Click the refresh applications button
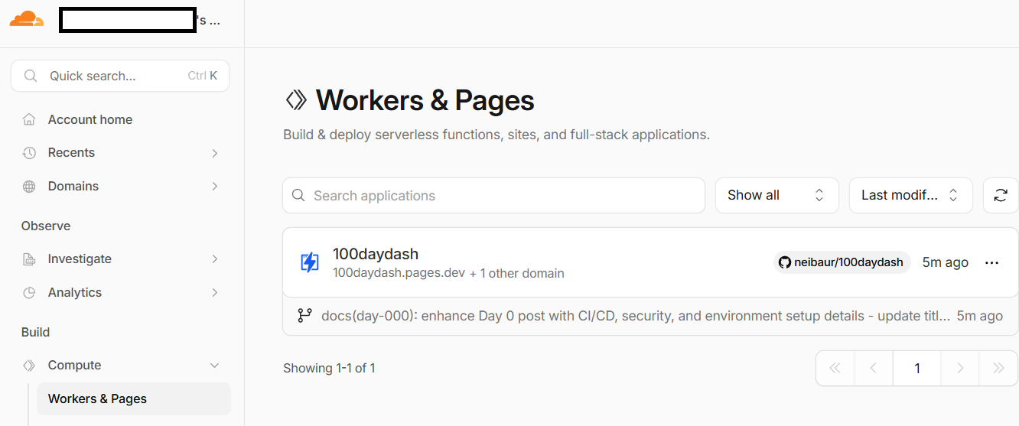The image size is (1019, 426). 1001,195
